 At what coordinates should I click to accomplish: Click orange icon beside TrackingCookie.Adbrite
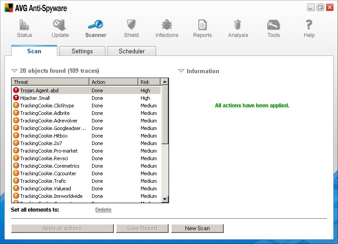[16, 113]
